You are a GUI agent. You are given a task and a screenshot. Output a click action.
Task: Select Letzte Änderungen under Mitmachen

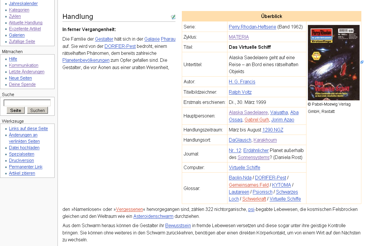pos(26,72)
